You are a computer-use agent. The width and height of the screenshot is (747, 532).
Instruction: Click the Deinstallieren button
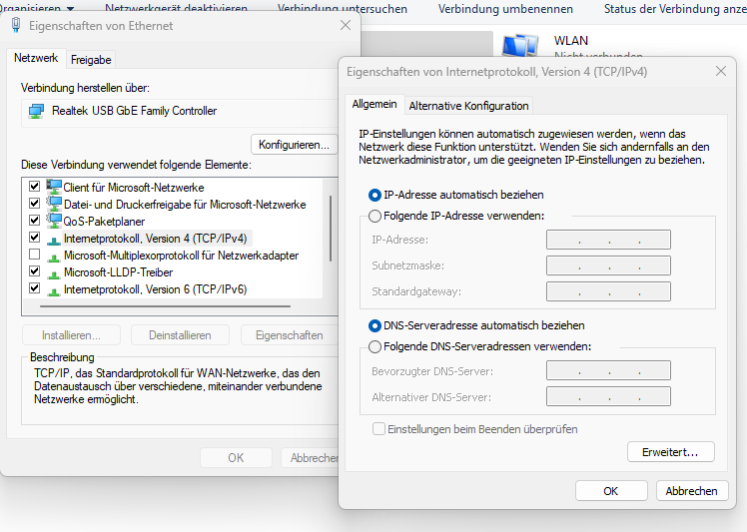[180, 335]
